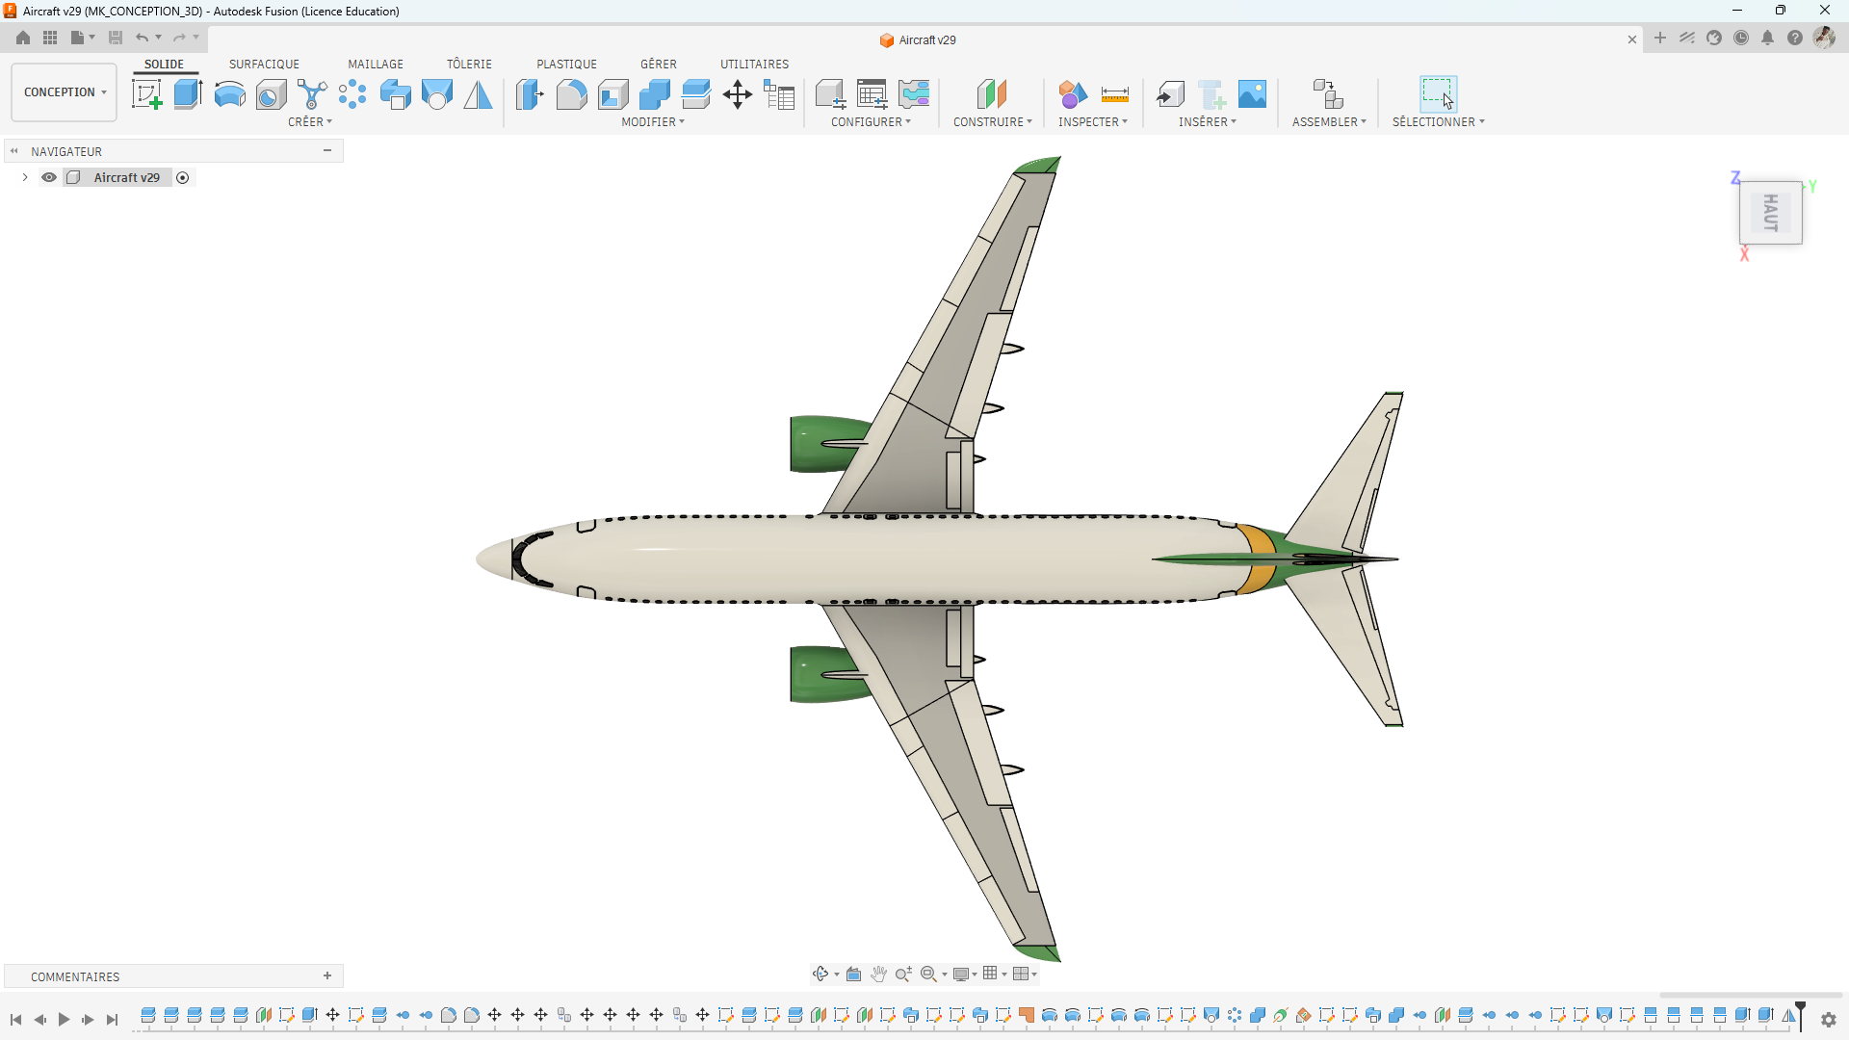Open the CONSTRUIRE dropdown menu
This screenshot has height=1040, width=1849.
click(993, 122)
